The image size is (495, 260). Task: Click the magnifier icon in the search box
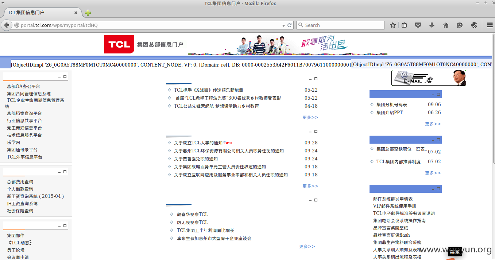pyautogui.click(x=301, y=25)
